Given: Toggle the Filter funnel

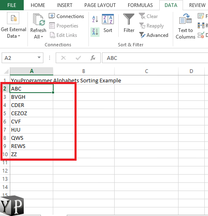Looking at the screenshot, I should (129, 23).
